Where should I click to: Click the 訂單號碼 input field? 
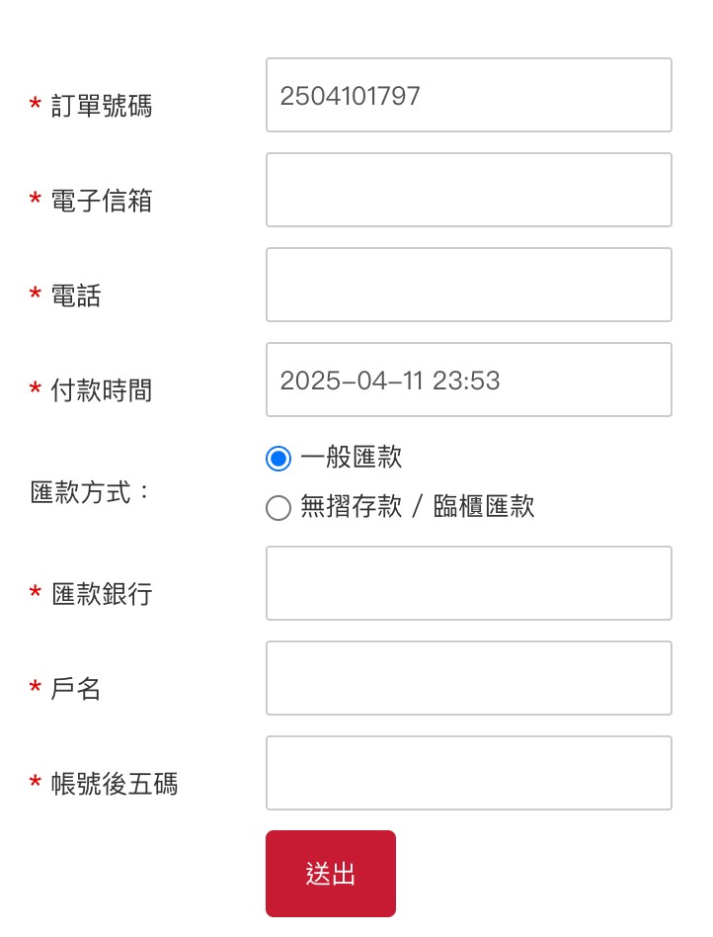tap(468, 95)
